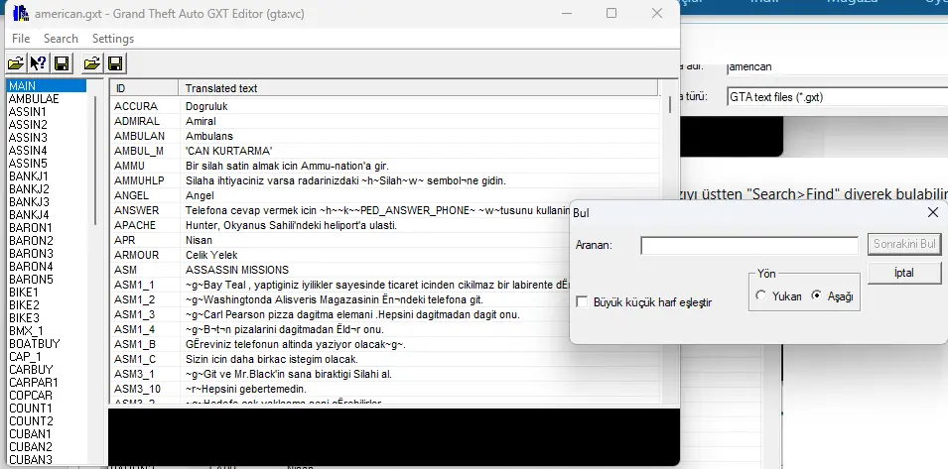Close the Bul dialog with its X
Screen dimensions: 948x469
(x=933, y=212)
